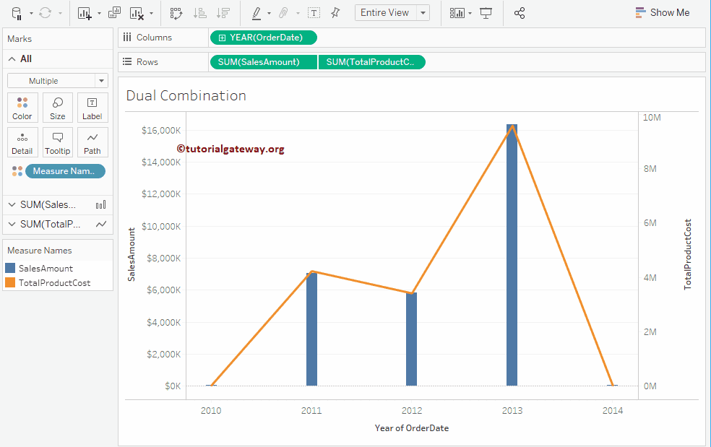Click the 2014 axis tick label
The height and width of the screenshot is (447, 711).
coord(613,411)
